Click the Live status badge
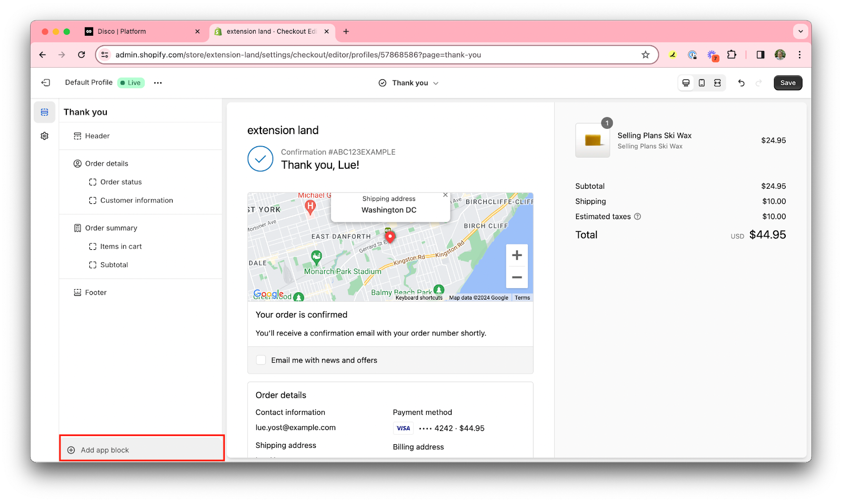Viewport: 842px width, 502px height. point(131,83)
